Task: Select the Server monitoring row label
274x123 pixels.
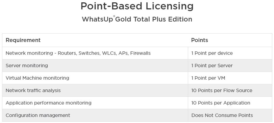Action: coord(27,66)
